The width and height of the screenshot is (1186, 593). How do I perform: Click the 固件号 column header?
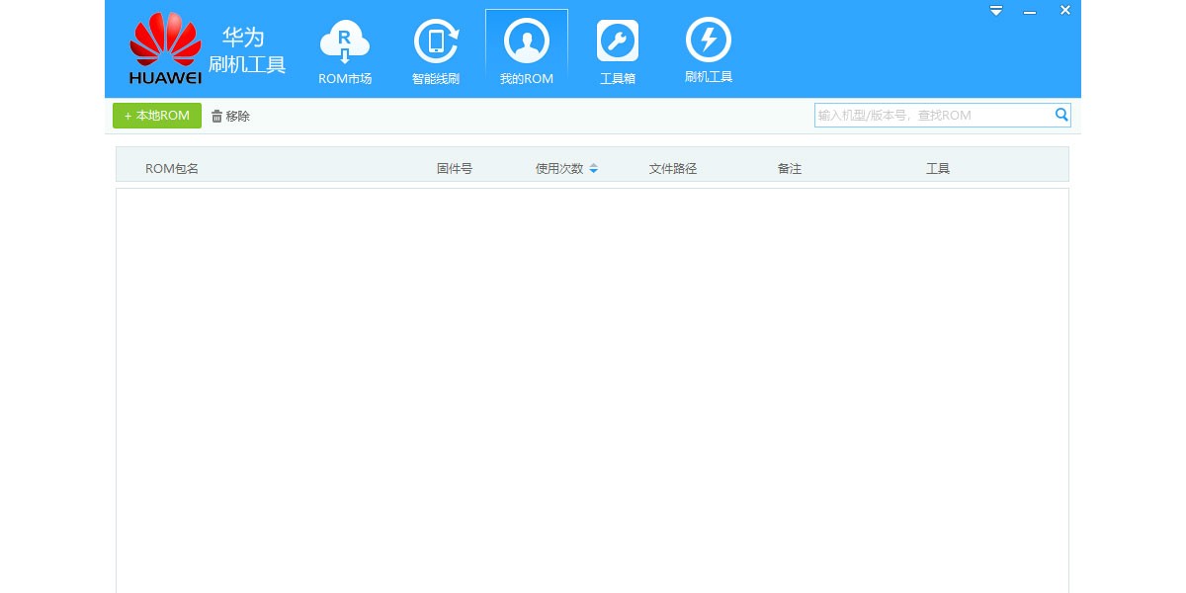tap(455, 169)
